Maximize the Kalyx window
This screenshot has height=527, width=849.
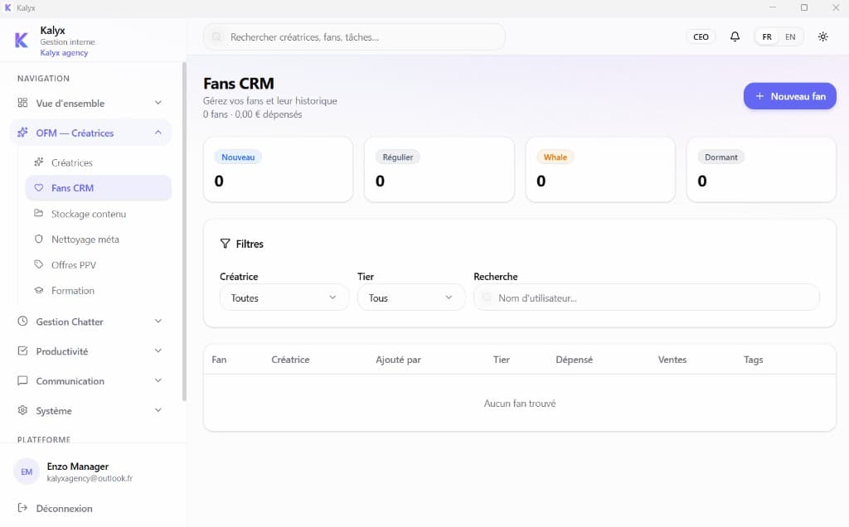(804, 7)
